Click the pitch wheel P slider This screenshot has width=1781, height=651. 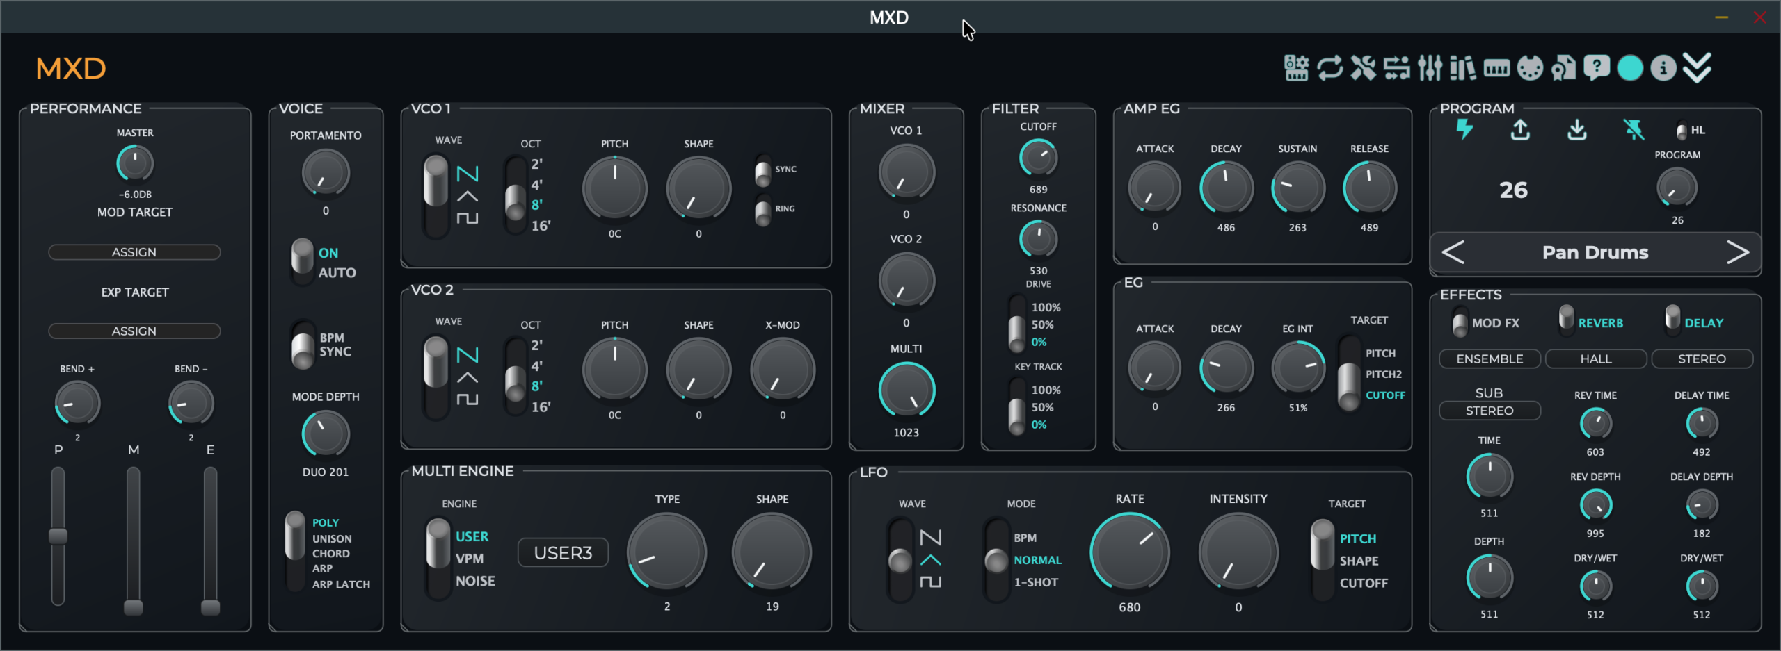click(58, 536)
